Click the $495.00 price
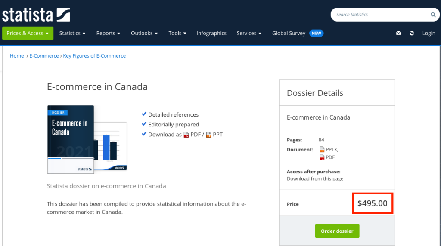This screenshot has height=246, width=441. [373, 203]
